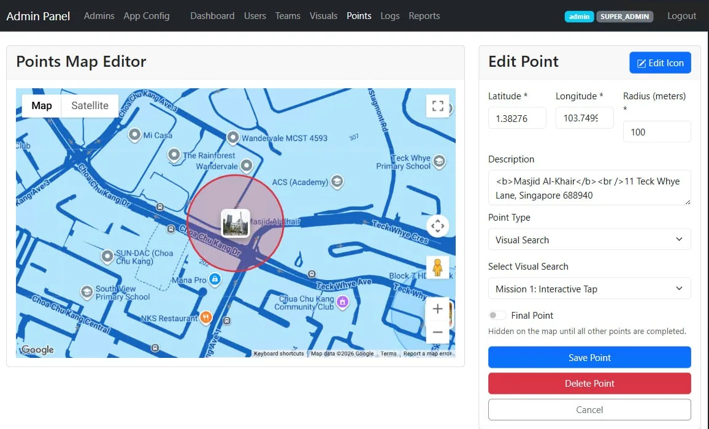Click the South View Primary School pin
709x429 pixels.
coord(87,292)
